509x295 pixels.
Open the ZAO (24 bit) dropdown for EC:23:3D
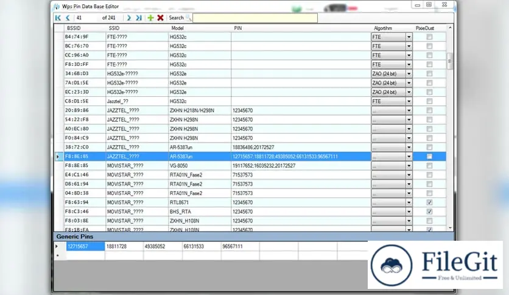409,92
